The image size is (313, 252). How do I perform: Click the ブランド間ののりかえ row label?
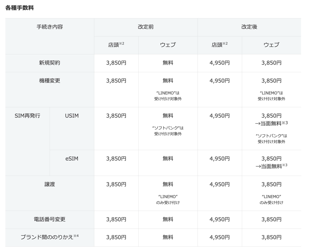click(50, 237)
